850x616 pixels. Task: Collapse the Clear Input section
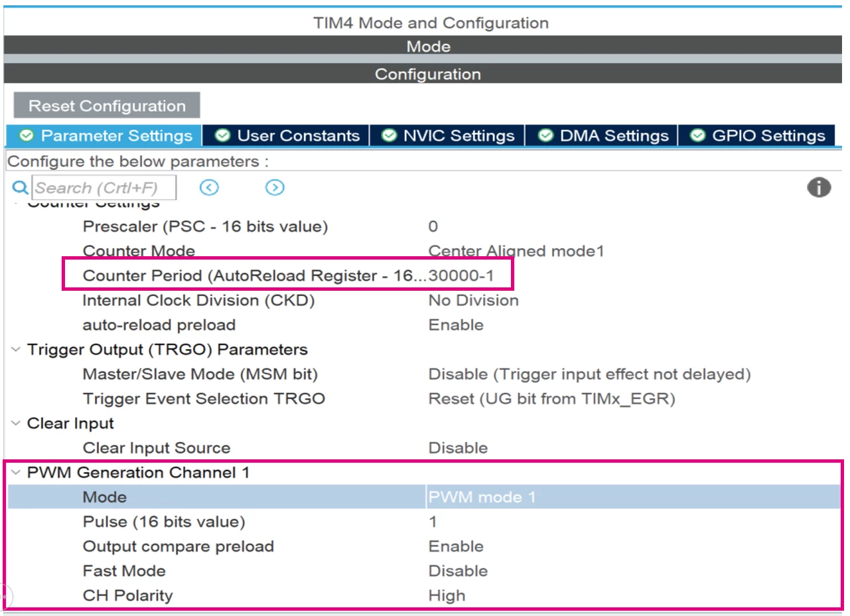pos(16,424)
